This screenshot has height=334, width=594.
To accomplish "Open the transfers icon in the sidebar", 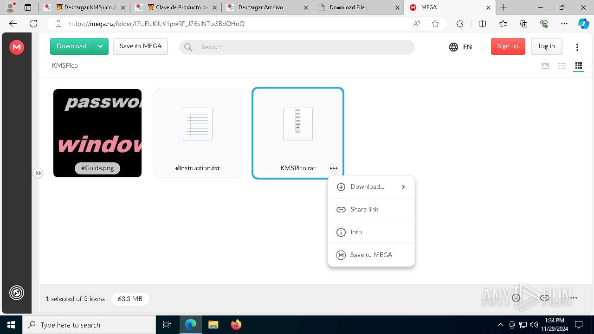I will [17, 293].
